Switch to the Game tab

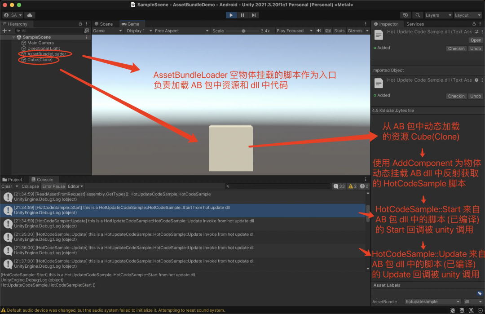pos(130,24)
